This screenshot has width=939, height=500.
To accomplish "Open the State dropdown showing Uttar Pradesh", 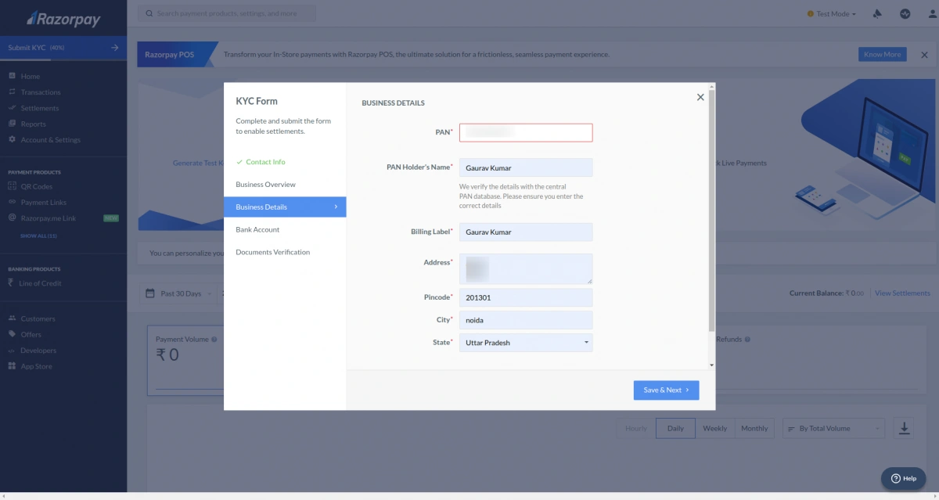I will coord(526,342).
